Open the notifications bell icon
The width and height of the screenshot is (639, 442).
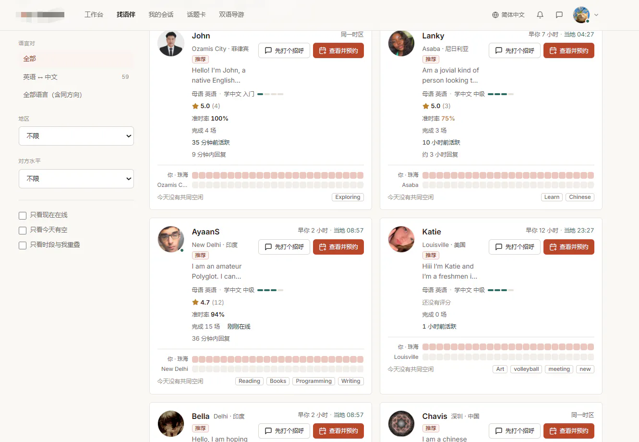pos(540,15)
